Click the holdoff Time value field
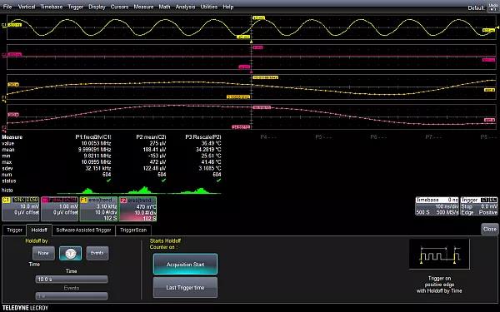The height and width of the screenshot is (312, 500). pos(72,280)
